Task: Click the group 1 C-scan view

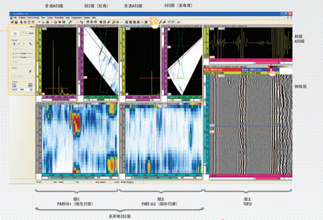Action: coord(80,139)
